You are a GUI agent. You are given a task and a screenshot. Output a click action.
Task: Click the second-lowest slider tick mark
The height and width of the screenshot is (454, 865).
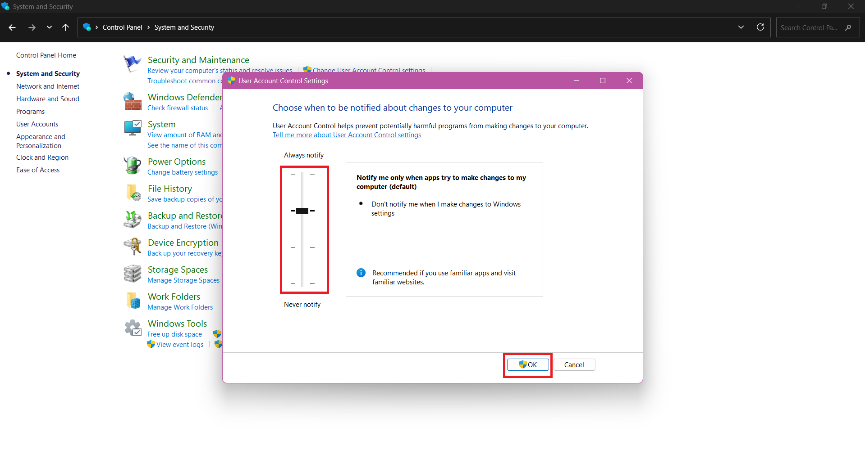302,247
